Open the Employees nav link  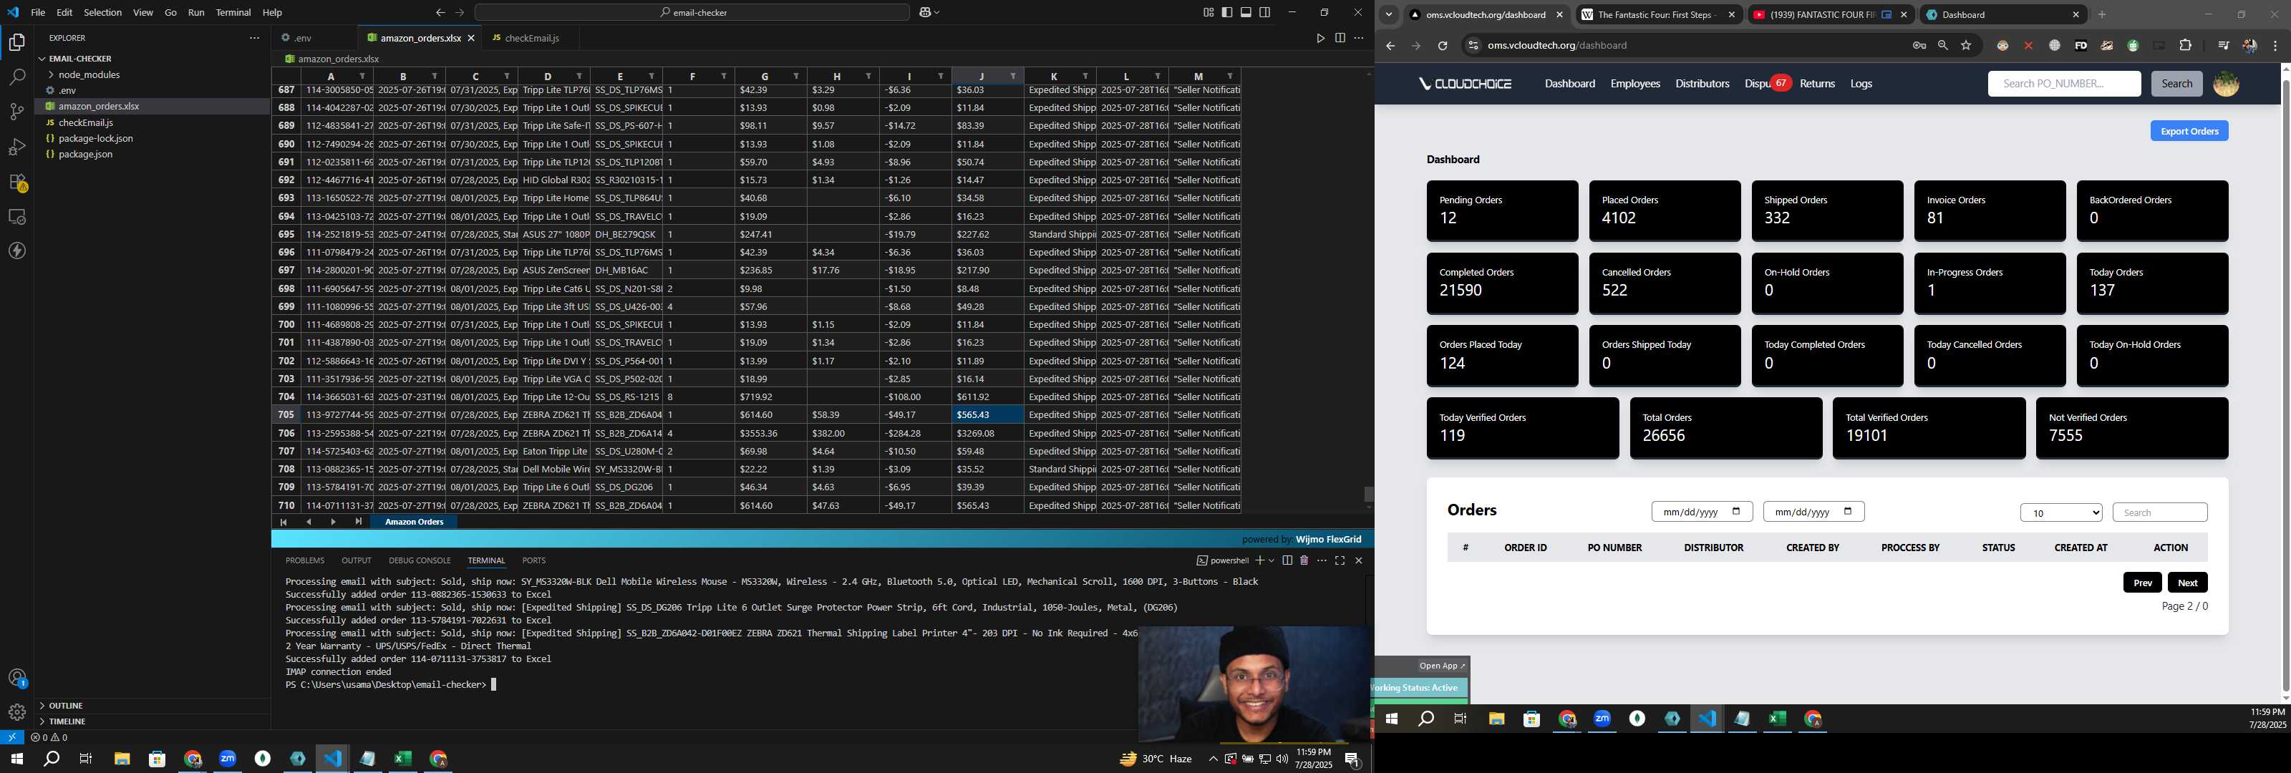(1634, 84)
